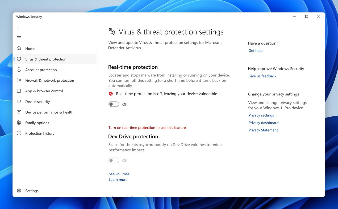Open the hamburger navigation menu
The width and height of the screenshot is (338, 209).
point(19,38)
